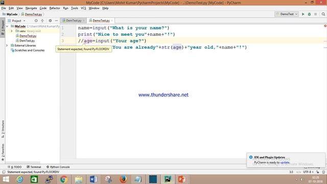Open the Edit menu
The height and width of the screenshot is (184, 327).
[x=11, y=8]
